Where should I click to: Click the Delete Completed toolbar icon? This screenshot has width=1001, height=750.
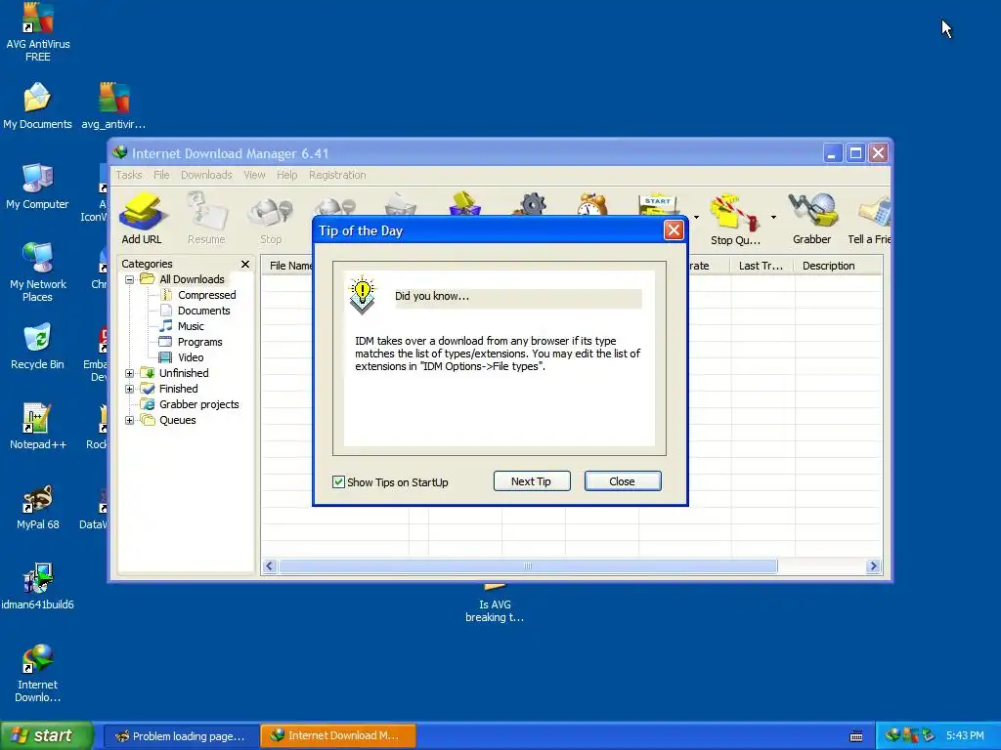tap(464, 204)
